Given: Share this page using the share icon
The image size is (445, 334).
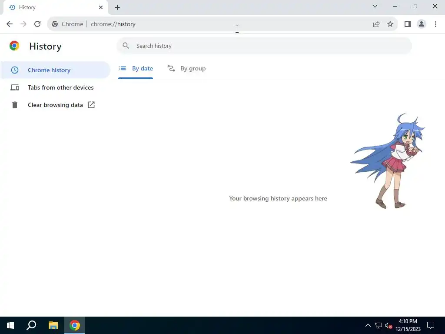Looking at the screenshot, I should (376, 24).
